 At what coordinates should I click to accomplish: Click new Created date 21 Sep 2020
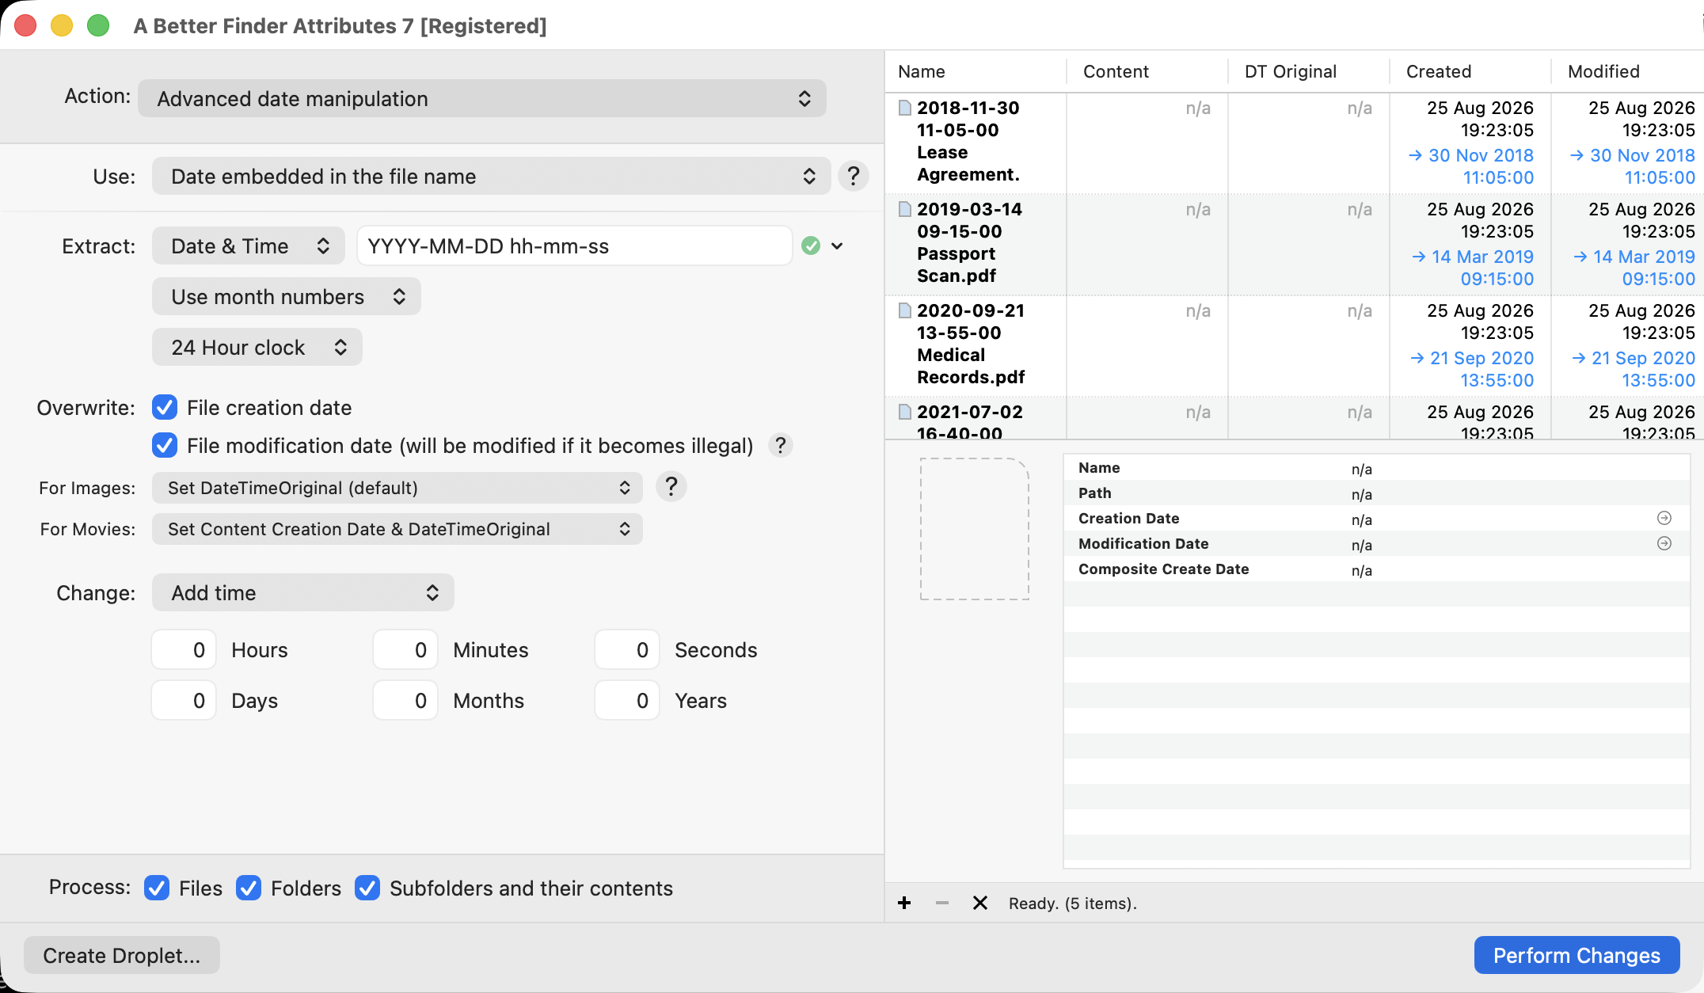pyautogui.click(x=1473, y=369)
